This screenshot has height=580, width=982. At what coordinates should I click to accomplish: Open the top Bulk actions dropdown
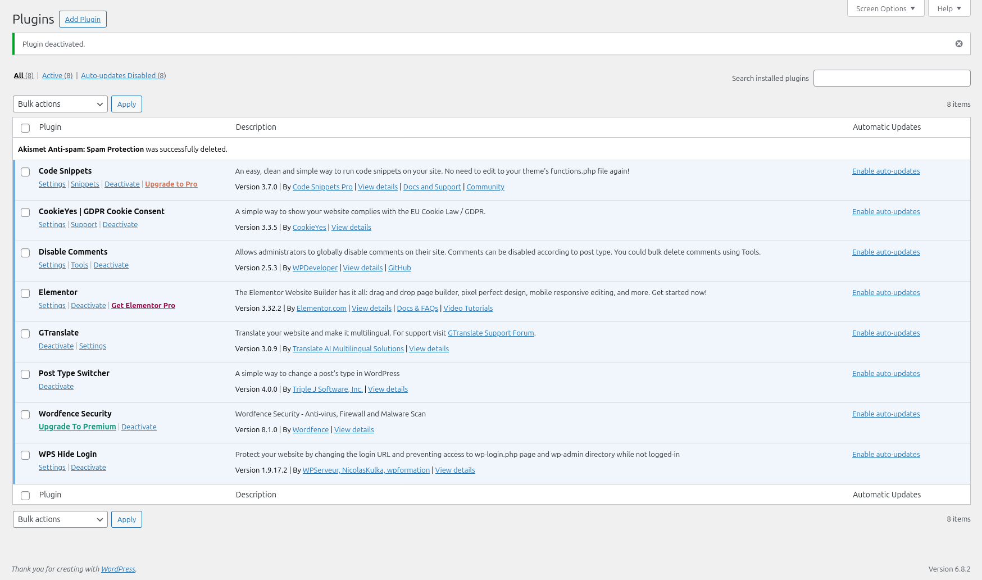(60, 104)
